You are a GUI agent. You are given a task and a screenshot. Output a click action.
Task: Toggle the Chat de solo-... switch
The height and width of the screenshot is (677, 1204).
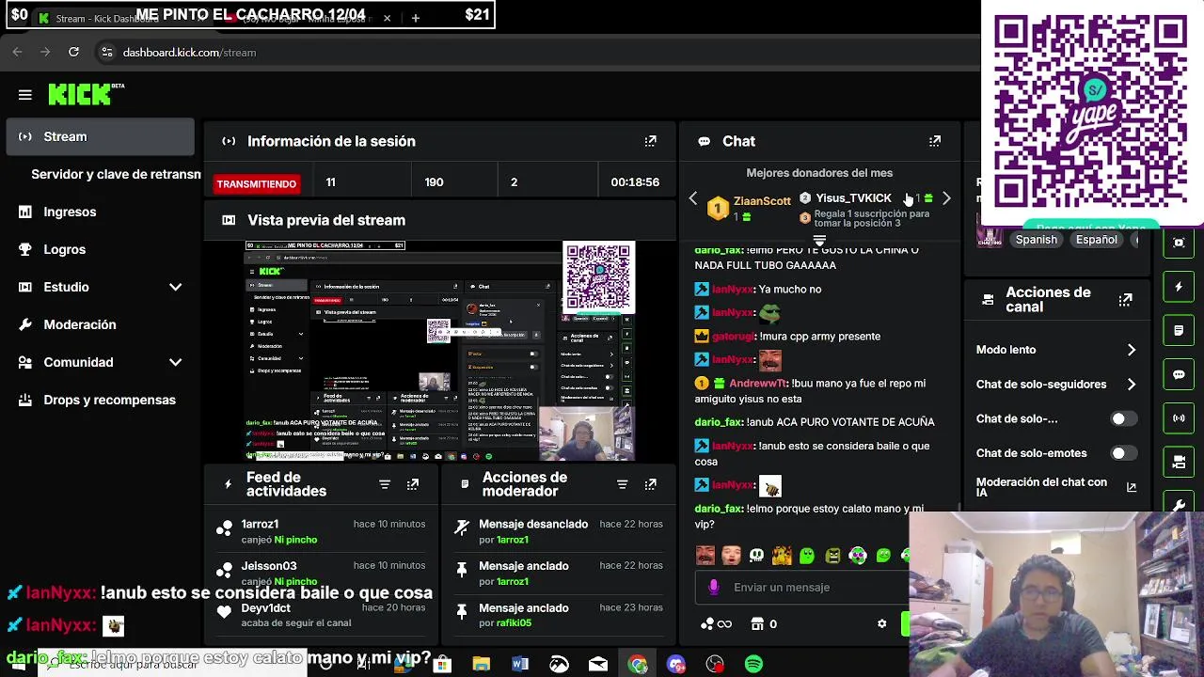[x=1122, y=418]
